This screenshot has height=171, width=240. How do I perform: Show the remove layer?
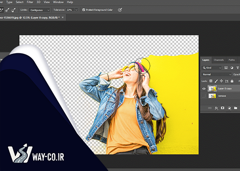(x=204, y=96)
